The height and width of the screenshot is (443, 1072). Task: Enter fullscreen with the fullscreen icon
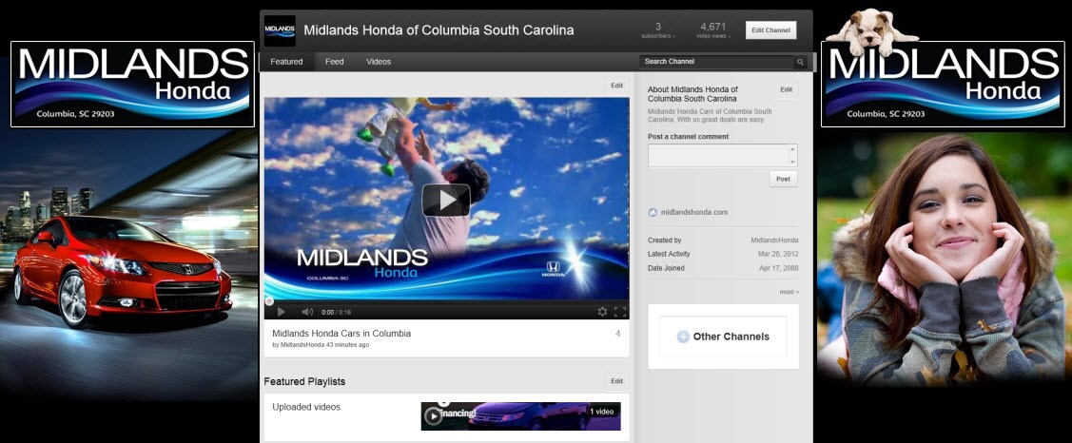(x=620, y=312)
